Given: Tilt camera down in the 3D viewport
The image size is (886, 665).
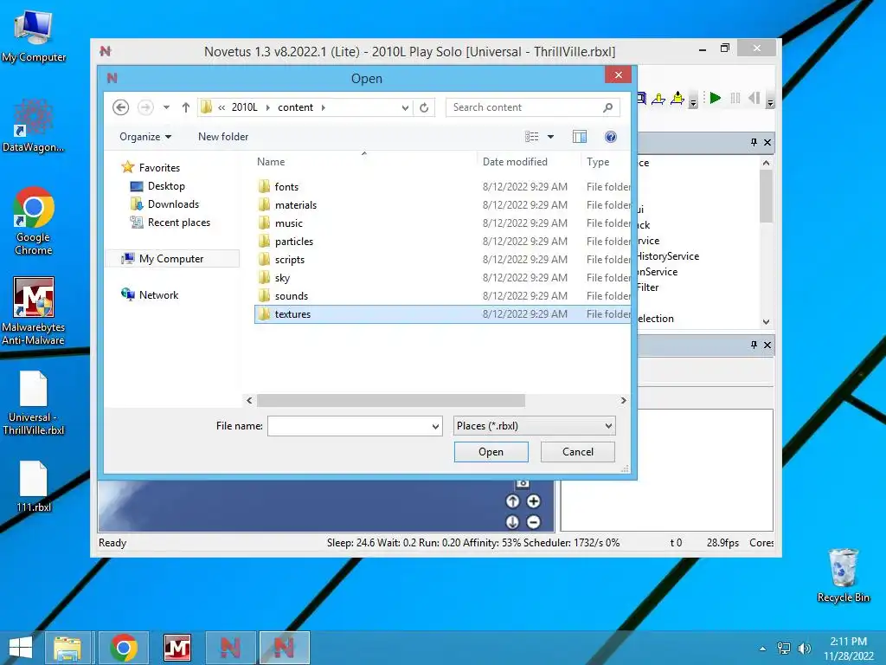Looking at the screenshot, I should [512, 522].
